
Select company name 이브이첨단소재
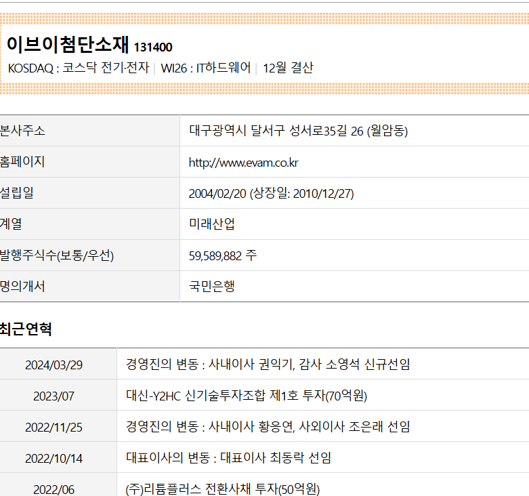68,44
